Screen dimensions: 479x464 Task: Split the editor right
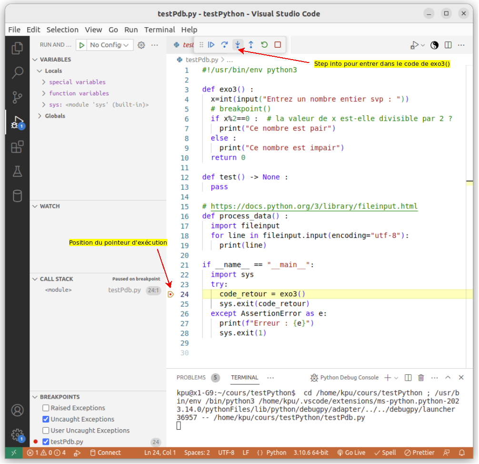[448, 45]
